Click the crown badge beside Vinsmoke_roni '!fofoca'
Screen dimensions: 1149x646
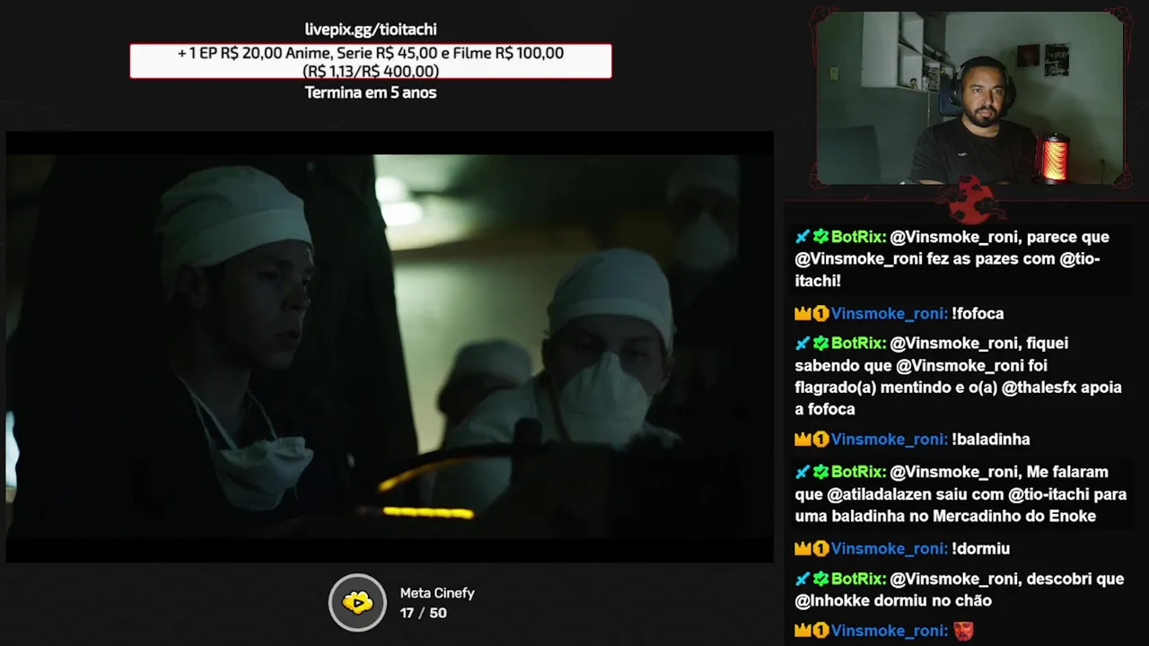tap(803, 314)
